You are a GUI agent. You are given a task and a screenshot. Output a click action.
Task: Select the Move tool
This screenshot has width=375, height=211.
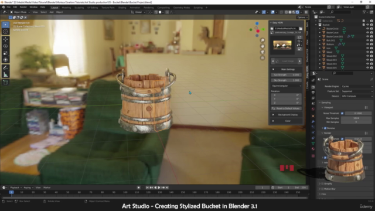coord(5,39)
